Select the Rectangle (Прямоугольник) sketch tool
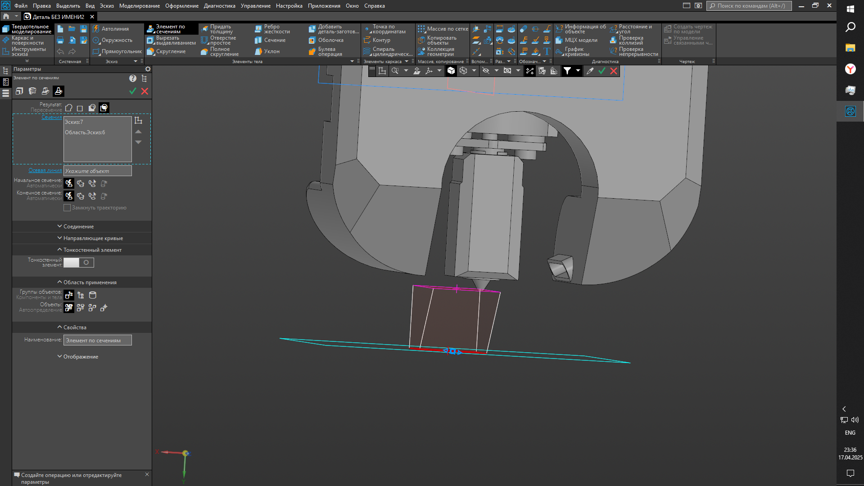This screenshot has width=864, height=486. [x=117, y=52]
